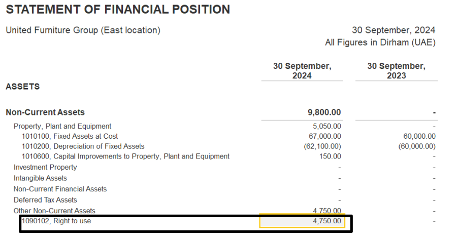Select Non-Current Financial Assets row
The width and height of the screenshot is (457, 239).
[60, 189]
